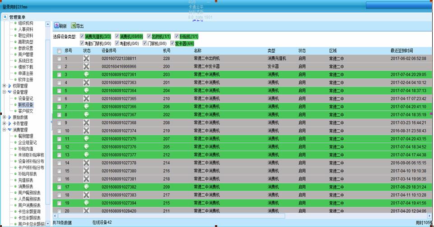Open 系统日志 in the menu tree

pyautogui.click(x=25, y=60)
